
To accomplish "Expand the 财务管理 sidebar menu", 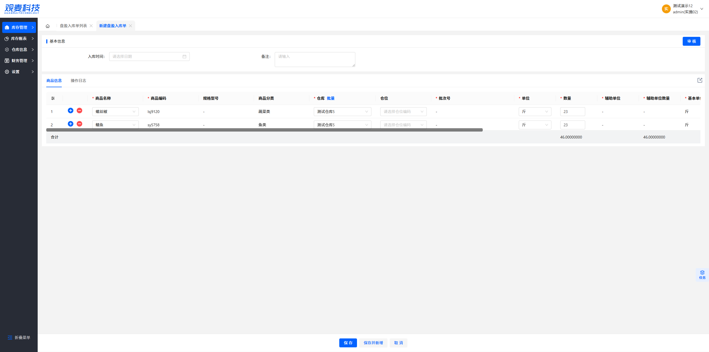I will 19,61.
